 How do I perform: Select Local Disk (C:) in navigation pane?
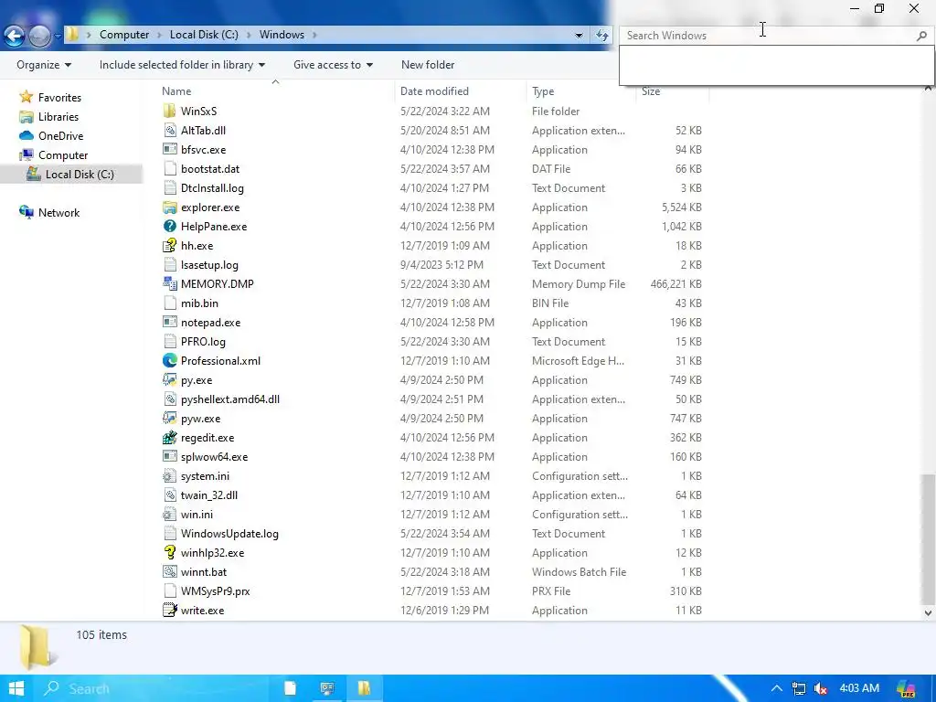pos(80,174)
